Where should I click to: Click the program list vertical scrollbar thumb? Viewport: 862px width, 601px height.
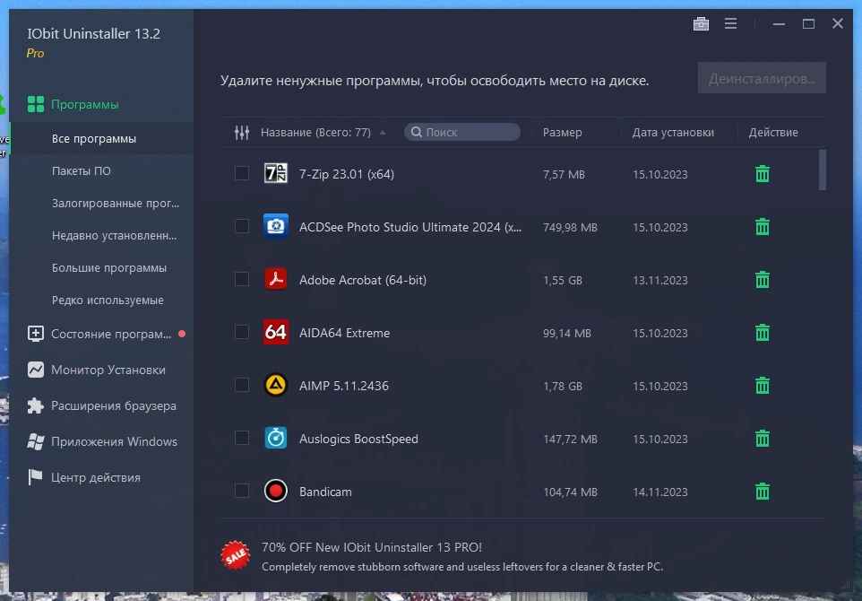pyautogui.click(x=822, y=170)
